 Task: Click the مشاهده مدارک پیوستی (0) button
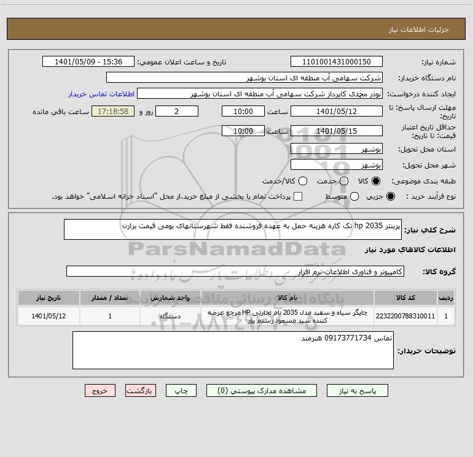pyautogui.click(x=262, y=391)
